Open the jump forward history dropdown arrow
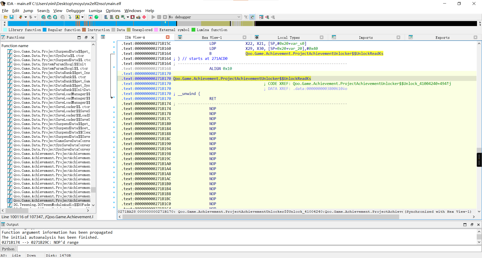This screenshot has height=258, width=482. 35,17
